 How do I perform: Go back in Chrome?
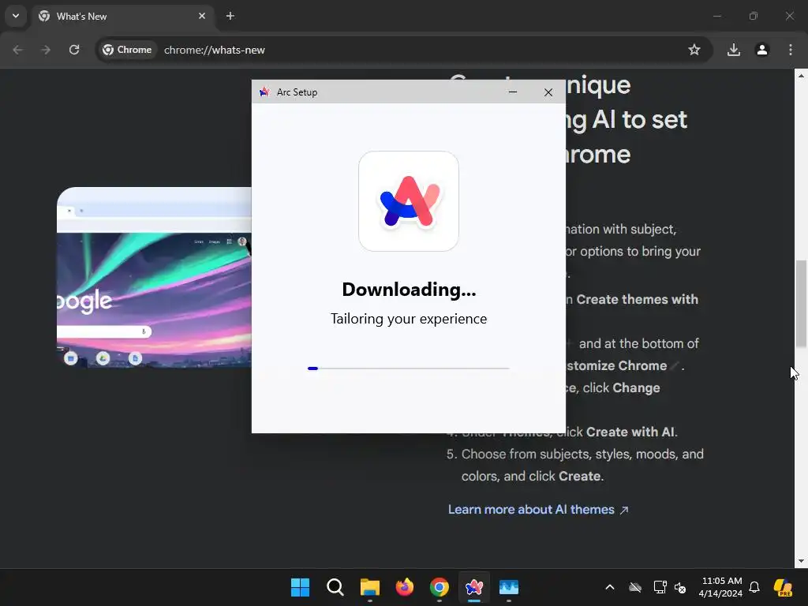pos(17,50)
